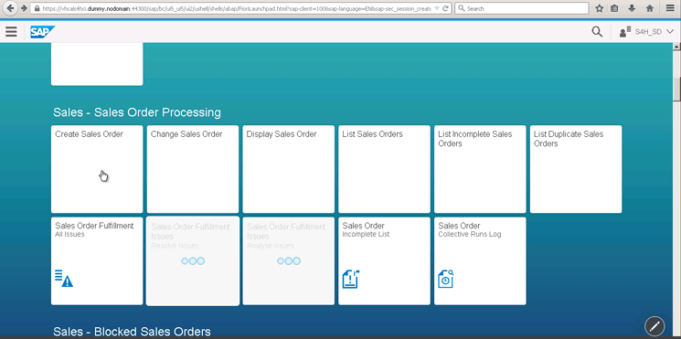The image size is (681, 339).
Task: Expand the S4H_SD user dropdown
Action: pyautogui.click(x=646, y=32)
